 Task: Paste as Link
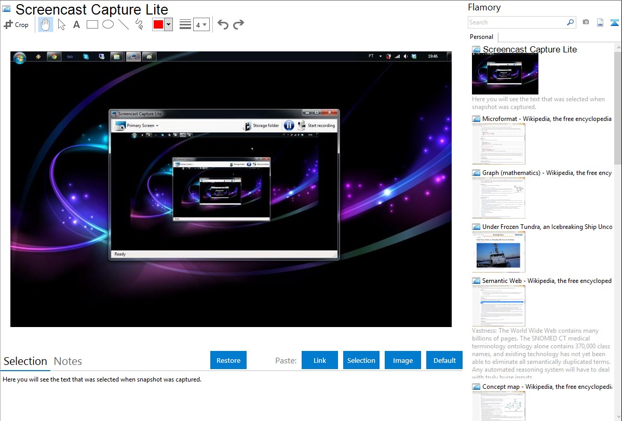(x=320, y=360)
